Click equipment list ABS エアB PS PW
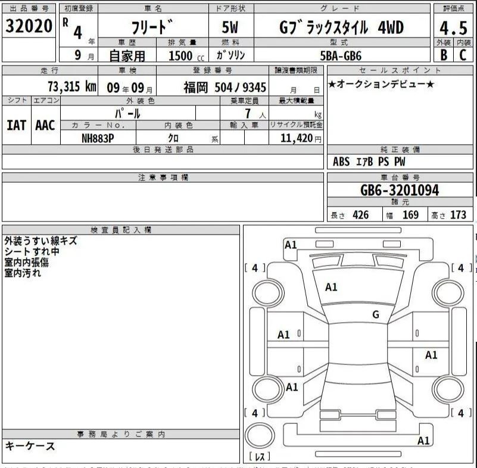The width and height of the screenshot is (477, 468). point(369,162)
